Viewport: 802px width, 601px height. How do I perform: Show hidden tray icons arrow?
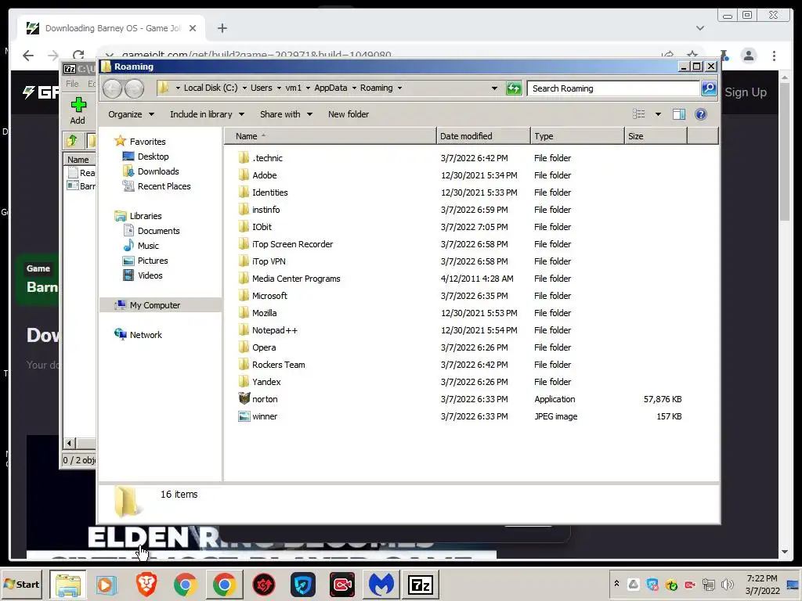pyautogui.click(x=617, y=584)
